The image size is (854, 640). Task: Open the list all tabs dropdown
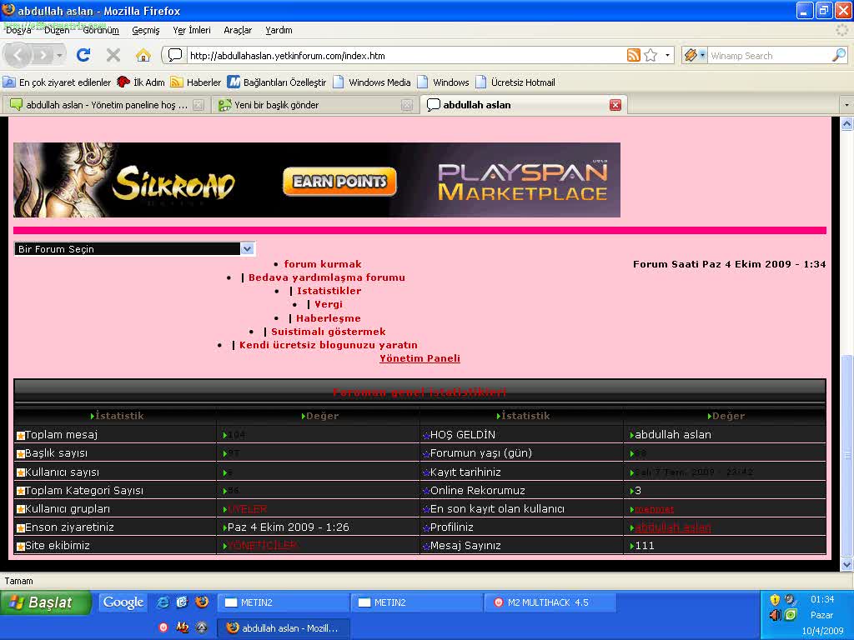point(846,105)
